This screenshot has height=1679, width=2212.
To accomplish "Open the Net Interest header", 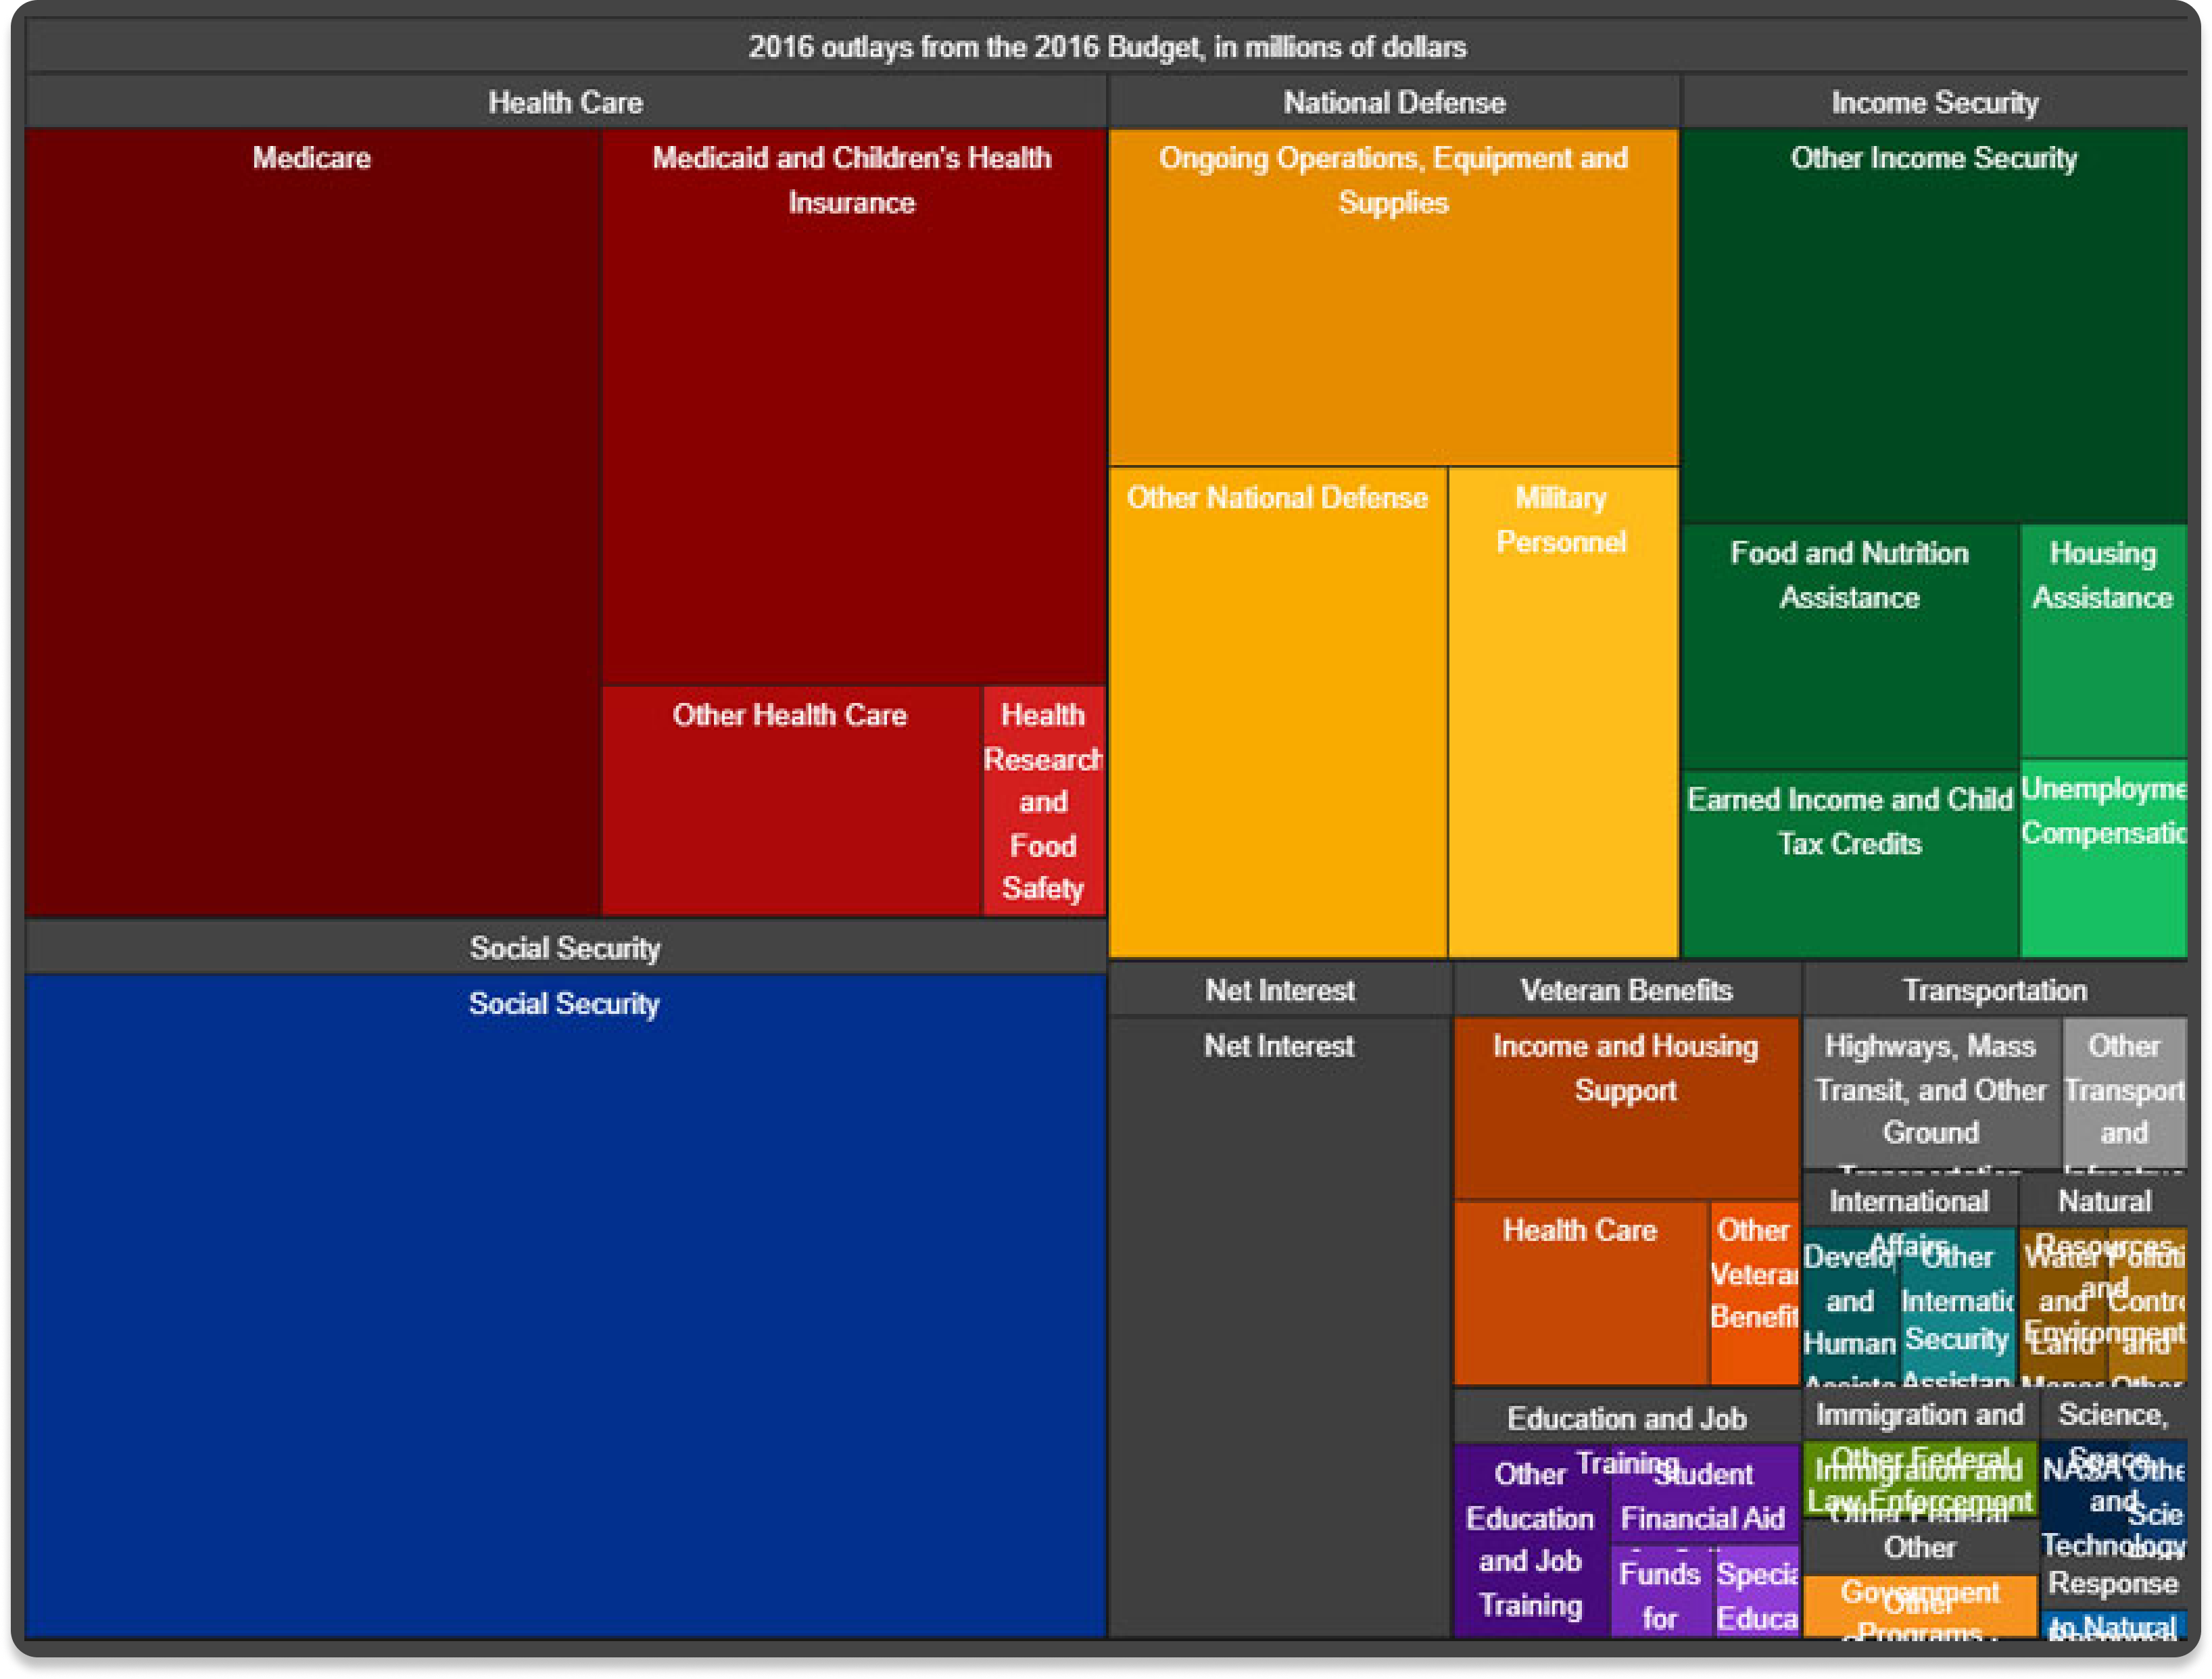I will [x=1280, y=990].
